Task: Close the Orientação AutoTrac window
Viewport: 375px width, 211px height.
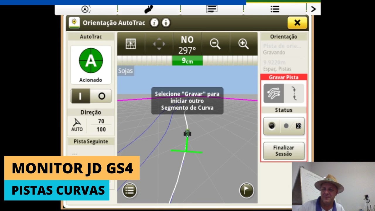Action: 297,23
